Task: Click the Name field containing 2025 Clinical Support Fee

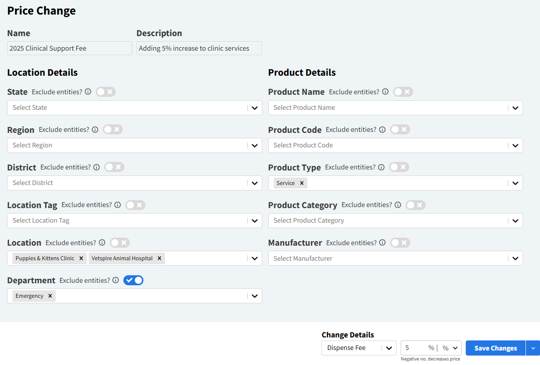Action: pyautogui.click(x=69, y=48)
